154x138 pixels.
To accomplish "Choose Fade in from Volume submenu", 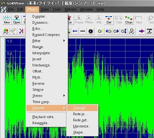I will 82,114.
